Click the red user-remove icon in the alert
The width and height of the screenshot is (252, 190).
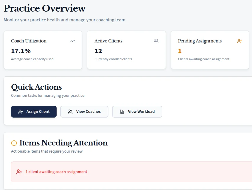pos(19,172)
